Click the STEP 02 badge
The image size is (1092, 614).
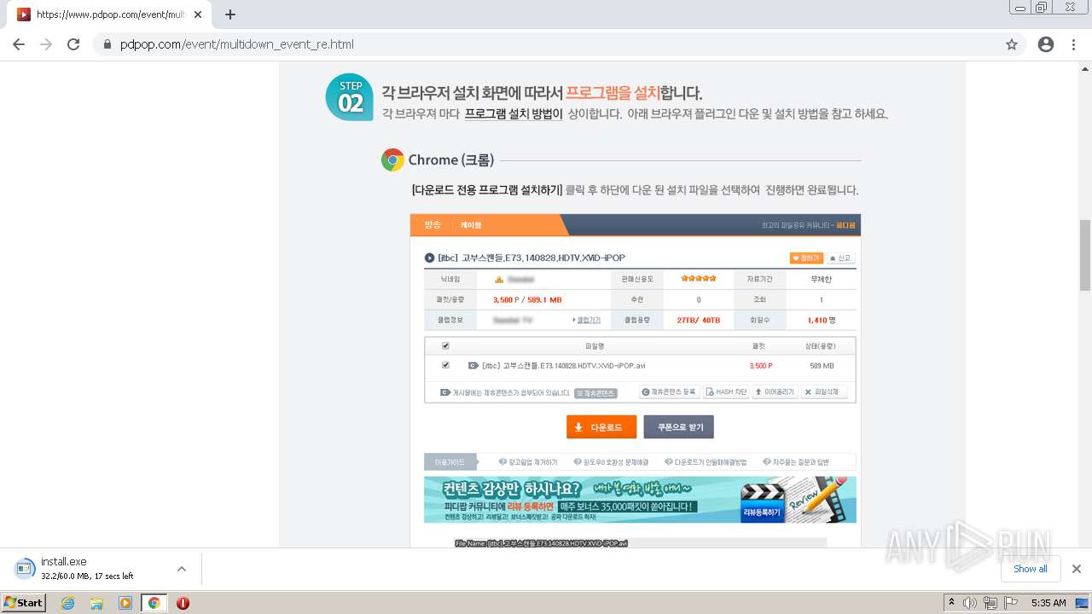[350, 96]
